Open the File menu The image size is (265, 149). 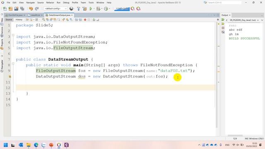(x=8, y=2)
